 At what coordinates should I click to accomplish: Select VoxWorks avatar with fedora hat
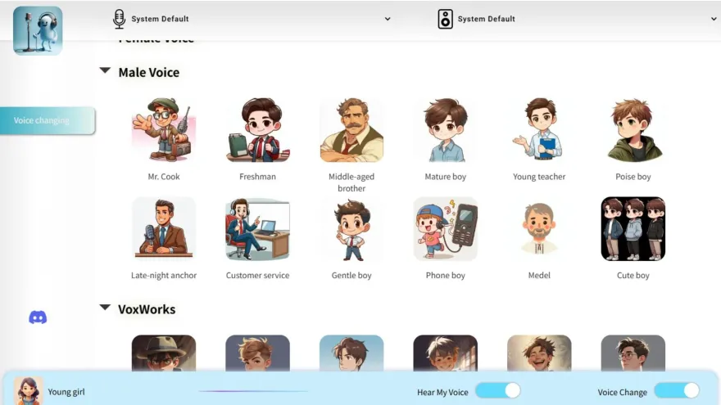(164, 353)
